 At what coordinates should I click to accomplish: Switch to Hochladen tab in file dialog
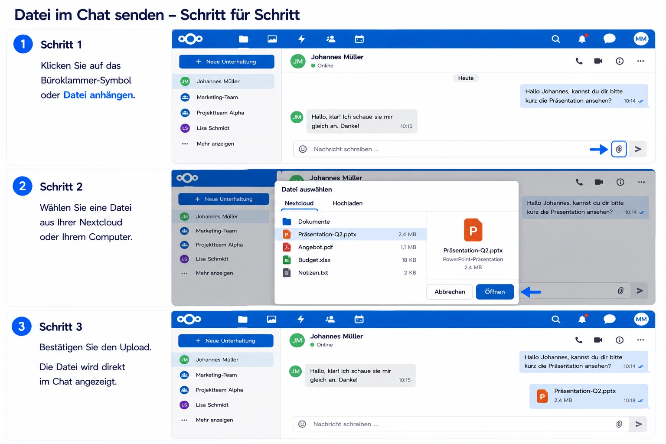[348, 203]
